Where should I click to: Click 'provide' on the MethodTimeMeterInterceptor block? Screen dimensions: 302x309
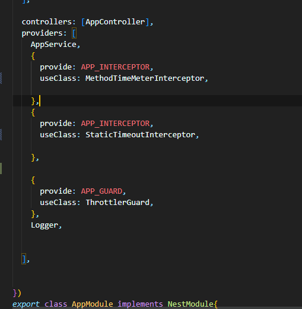[x=56, y=67]
